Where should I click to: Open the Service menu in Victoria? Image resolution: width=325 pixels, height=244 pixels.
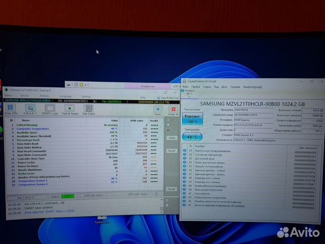(24, 95)
